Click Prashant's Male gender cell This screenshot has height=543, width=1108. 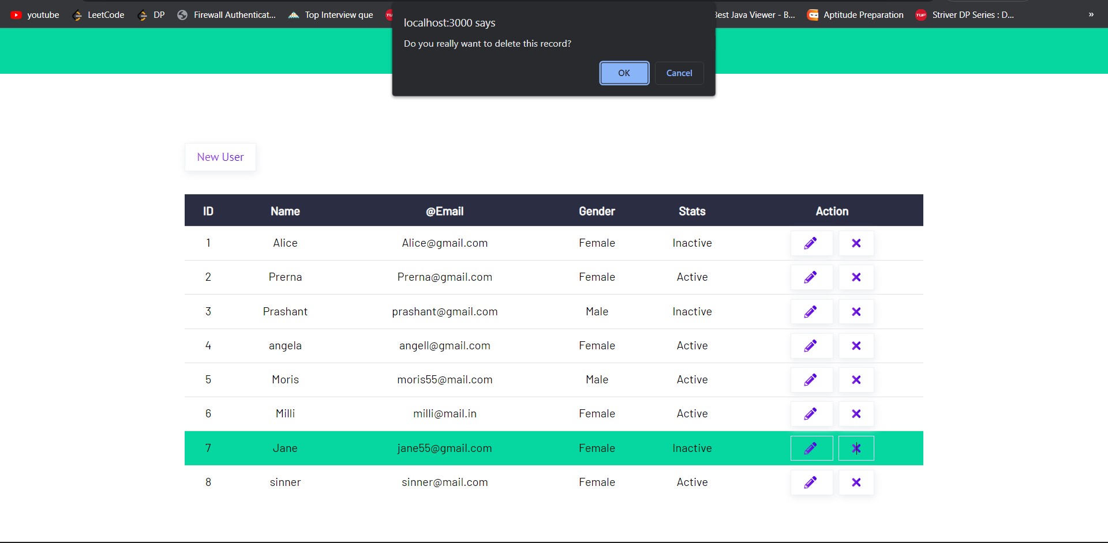point(597,312)
